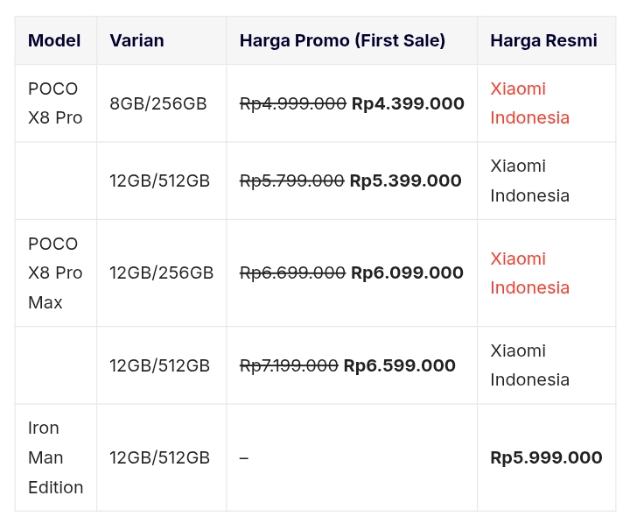
Task: Select the 8GB/256GB variant cell
Action: [x=158, y=103]
